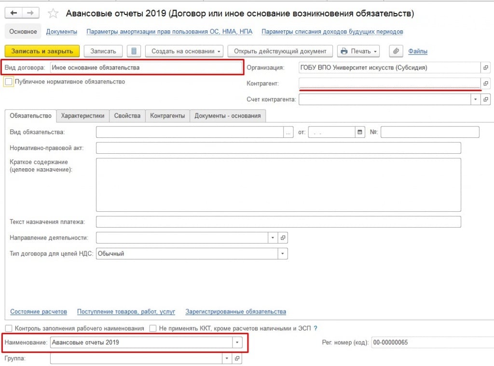Open the Состояние расчетов link
The image size is (494, 366).
39,312
